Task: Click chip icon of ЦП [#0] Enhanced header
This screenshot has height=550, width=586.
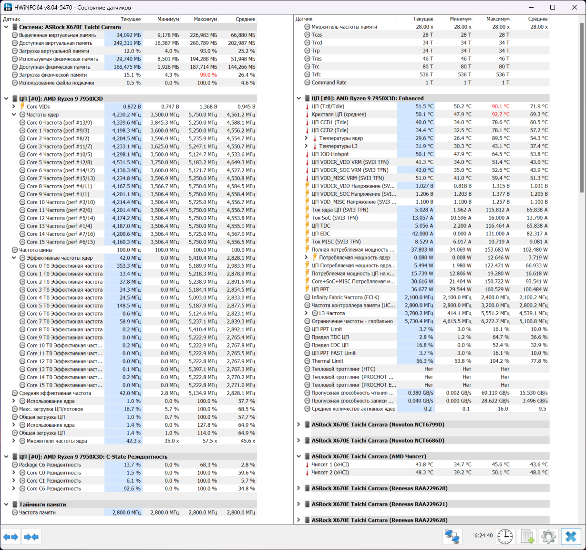Action: click(307, 98)
